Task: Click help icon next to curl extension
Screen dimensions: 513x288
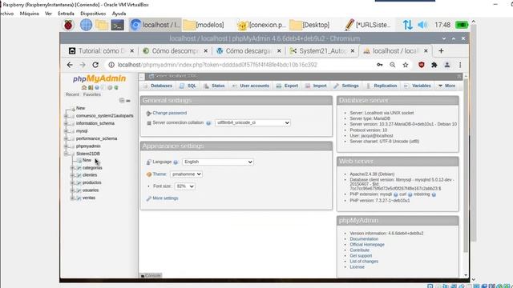Action: click(x=410, y=194)
